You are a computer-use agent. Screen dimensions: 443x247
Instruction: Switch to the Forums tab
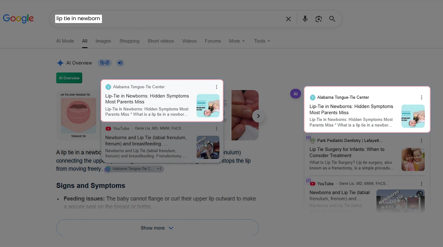[213, 41]
